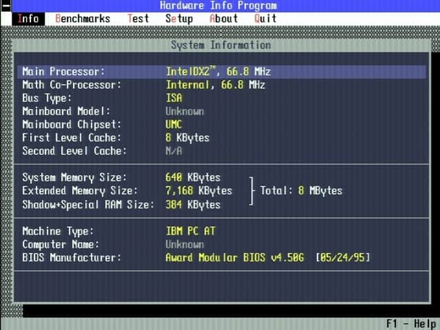Select the Bus Type label
The image size is (440, 330).
click(47, 98)
